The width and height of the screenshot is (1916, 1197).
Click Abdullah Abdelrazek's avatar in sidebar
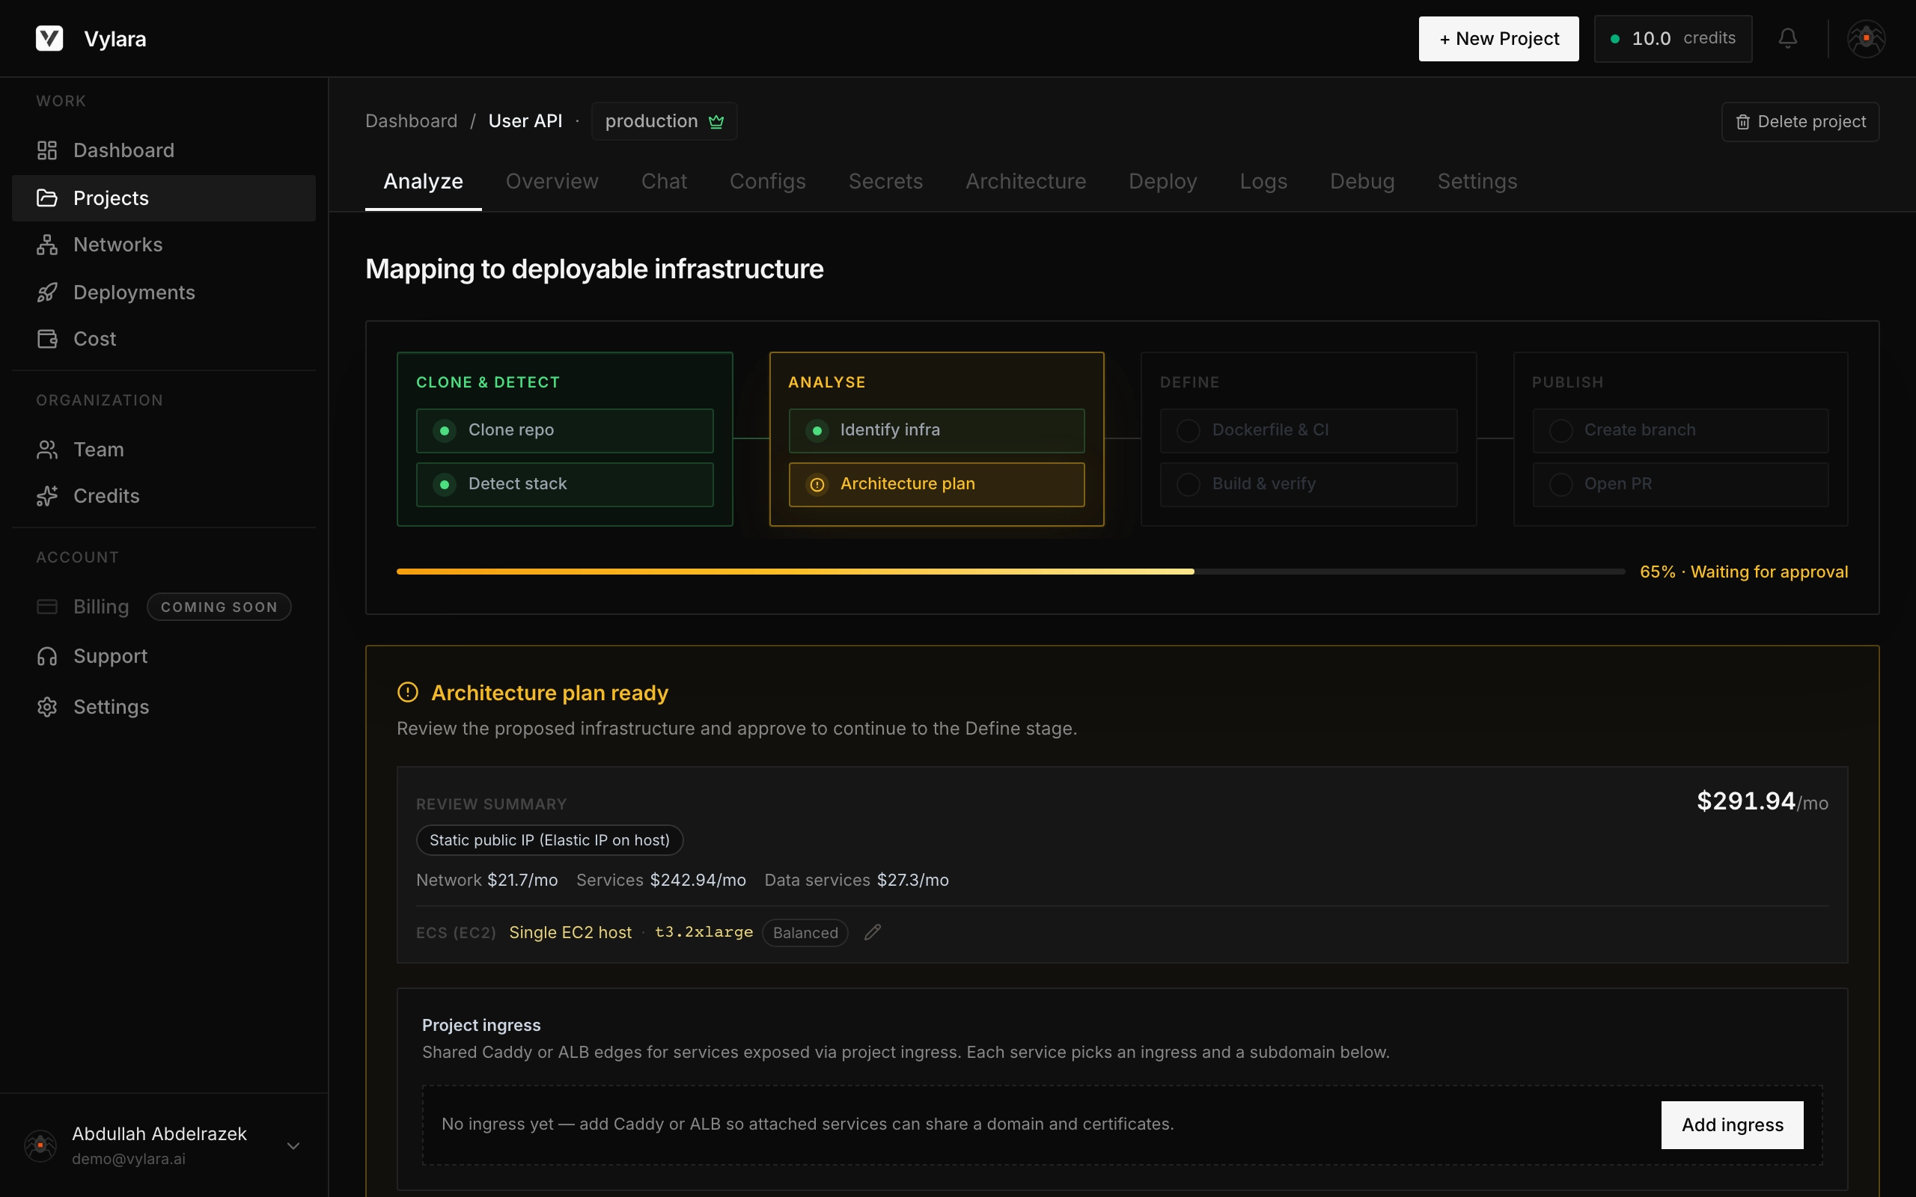point(40,1145)
